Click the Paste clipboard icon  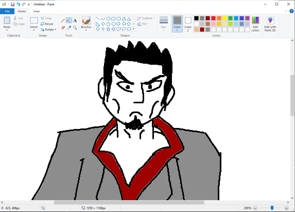click(7, 20)
